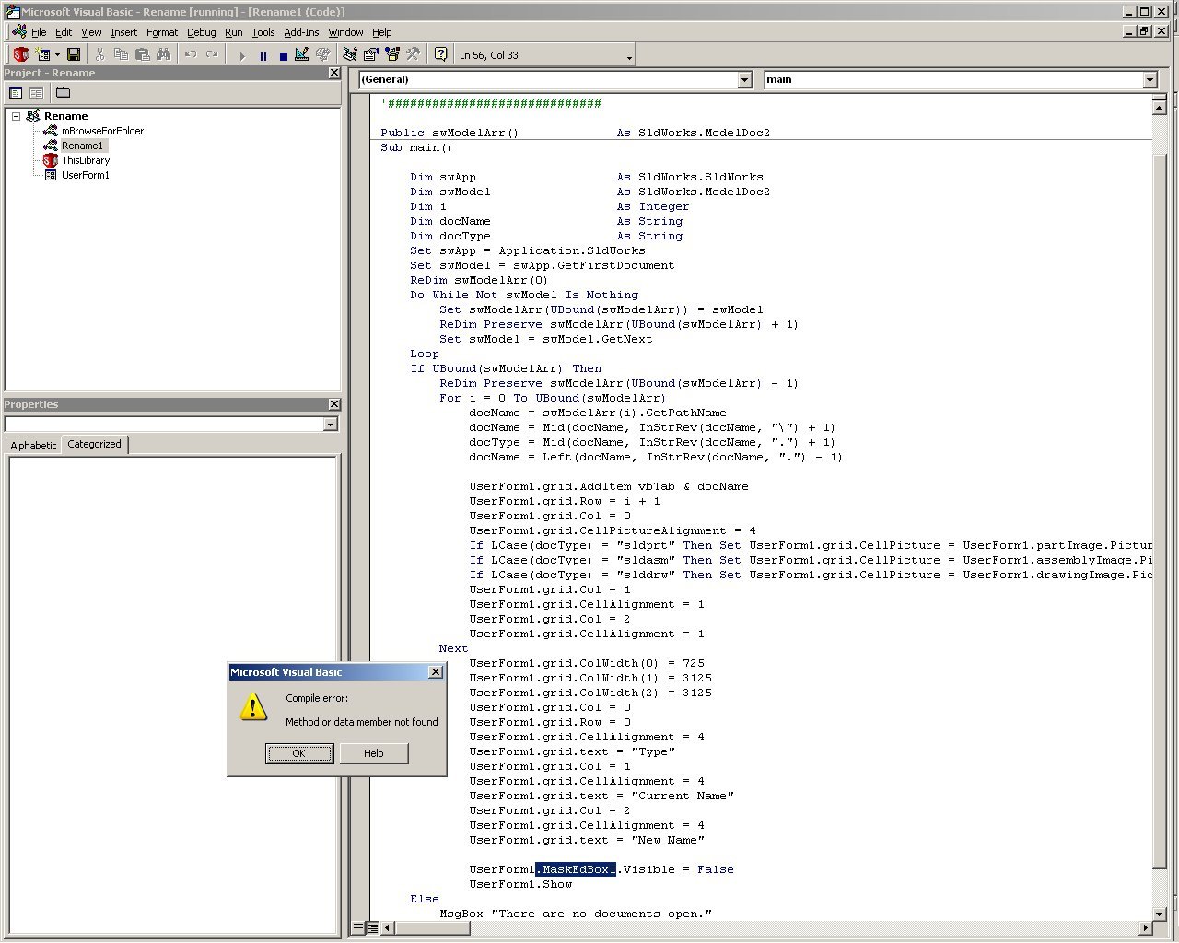
Task: Click the Full Module View button at bottom
Action: coord(372,927)
